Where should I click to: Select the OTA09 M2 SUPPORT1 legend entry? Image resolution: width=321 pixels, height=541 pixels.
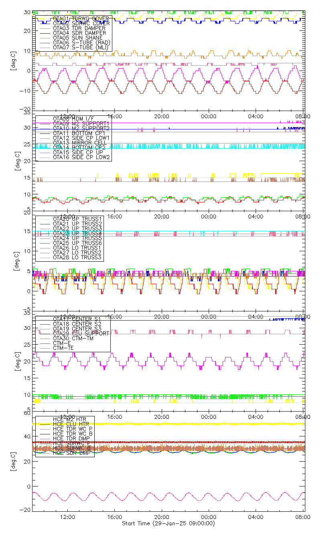coord(81,123)
